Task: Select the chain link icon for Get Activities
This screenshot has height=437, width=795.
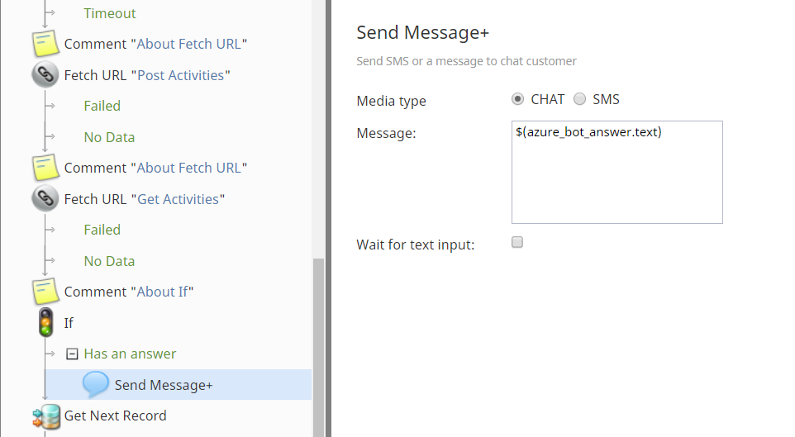Action: click(x=45, y=199)
